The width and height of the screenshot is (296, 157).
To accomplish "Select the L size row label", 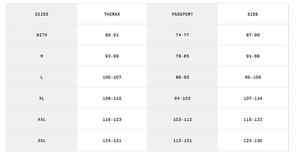I will pyautogui.click(x=42, y=77).
